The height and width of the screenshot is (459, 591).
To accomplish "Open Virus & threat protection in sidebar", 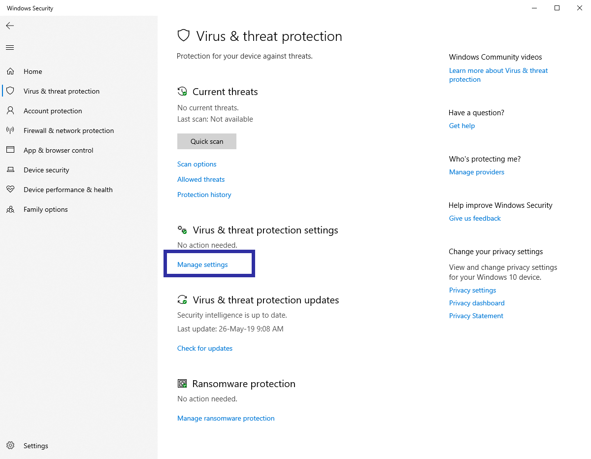I will point(62,91).
